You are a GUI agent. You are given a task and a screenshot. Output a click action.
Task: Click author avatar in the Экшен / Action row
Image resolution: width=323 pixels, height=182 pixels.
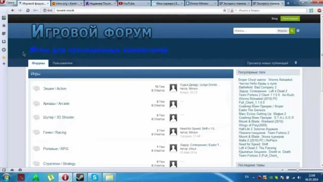(x=173, y=88)
